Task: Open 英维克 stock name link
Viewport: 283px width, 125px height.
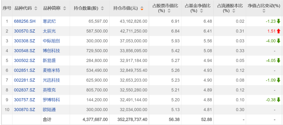Action: click(49, 90)
